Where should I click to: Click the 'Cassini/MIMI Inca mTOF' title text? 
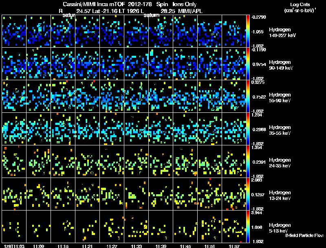(x=94, y=4)
